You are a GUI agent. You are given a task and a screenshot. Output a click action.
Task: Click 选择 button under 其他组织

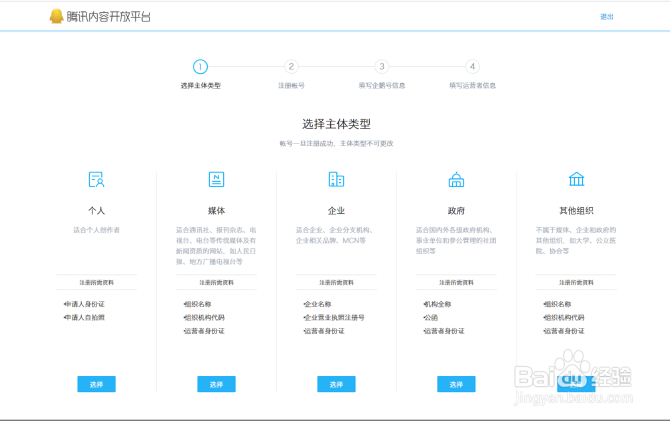tap(576, 384)
